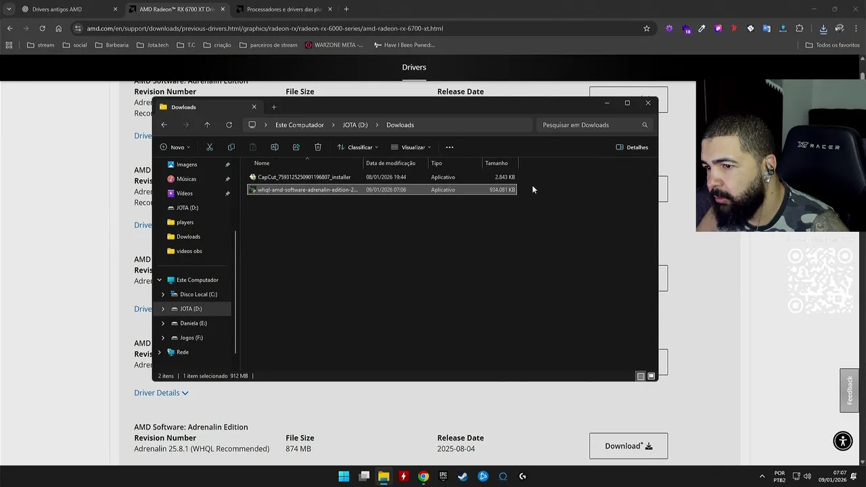866x487 pixels.
Task: Bookmark this page with the star icon
Action: coord(647,28)
